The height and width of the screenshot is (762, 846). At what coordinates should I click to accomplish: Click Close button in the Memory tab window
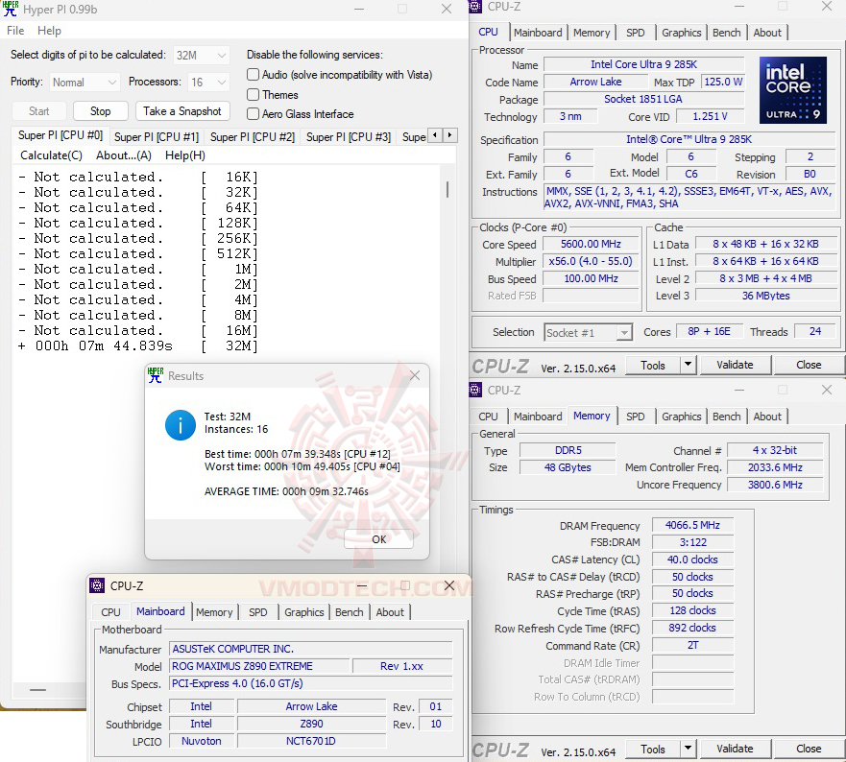(809, 749)
